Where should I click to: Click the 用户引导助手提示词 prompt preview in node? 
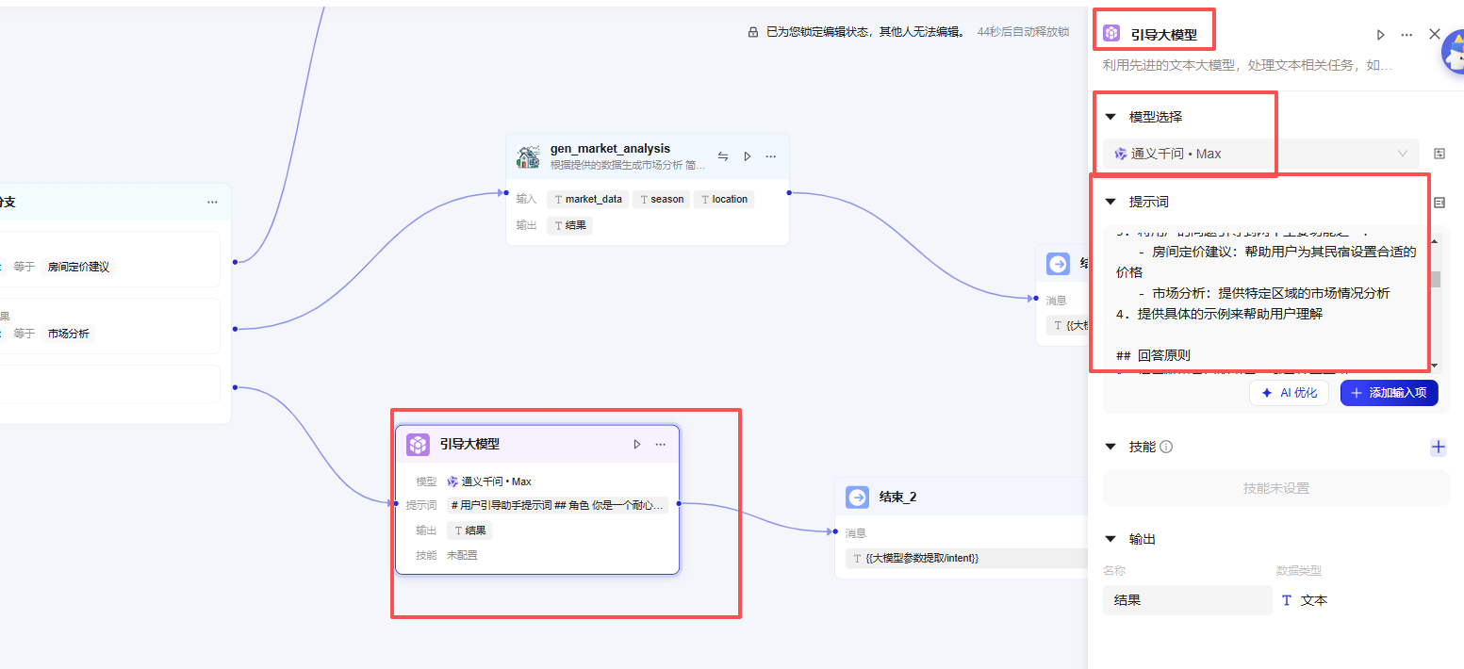pos(558,505)
